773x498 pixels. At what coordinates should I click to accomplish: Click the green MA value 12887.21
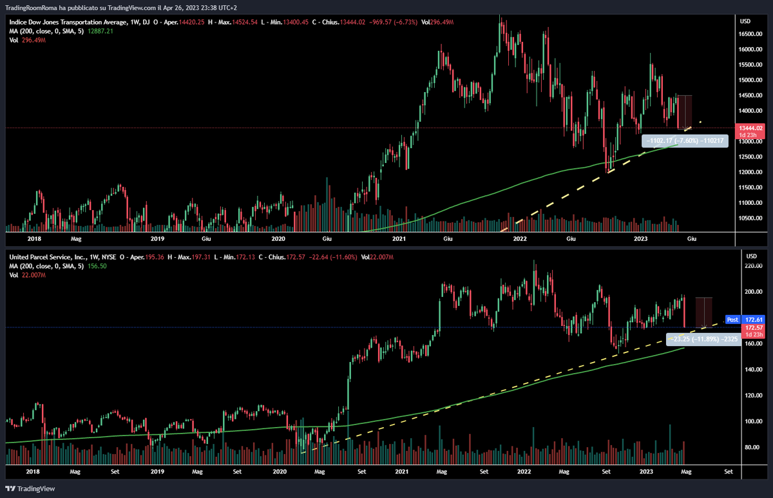click(x=99, y=30)
